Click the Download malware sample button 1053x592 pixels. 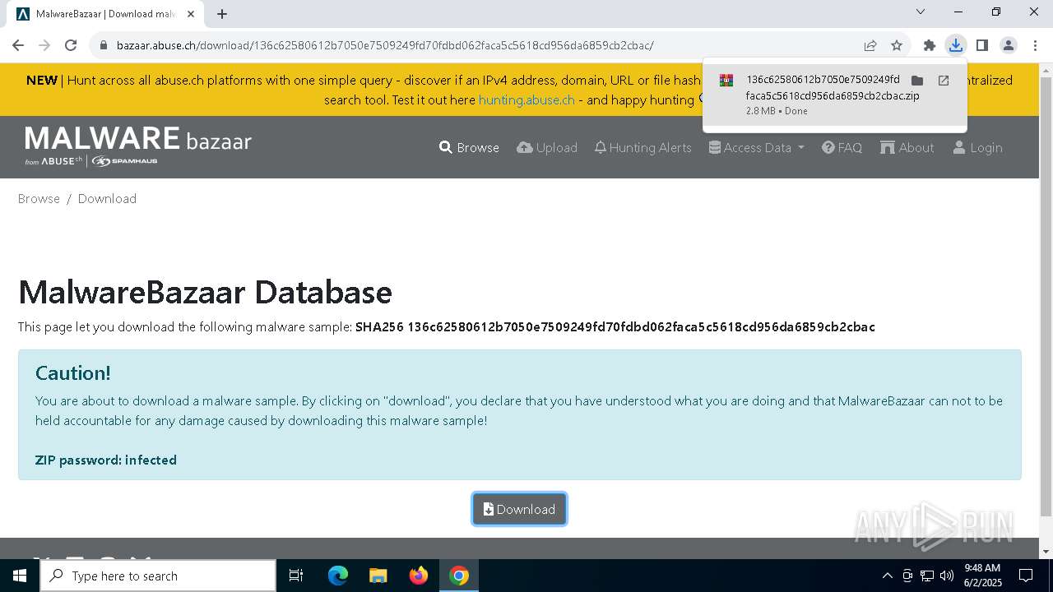(519, 509)
